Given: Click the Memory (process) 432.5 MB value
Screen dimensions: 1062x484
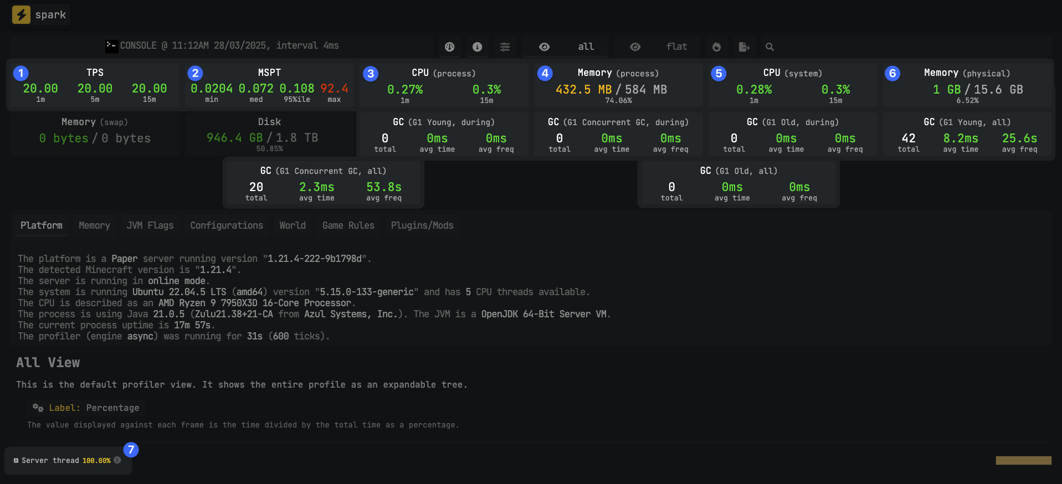Looking at the screenshot, I should coord(584,89).
